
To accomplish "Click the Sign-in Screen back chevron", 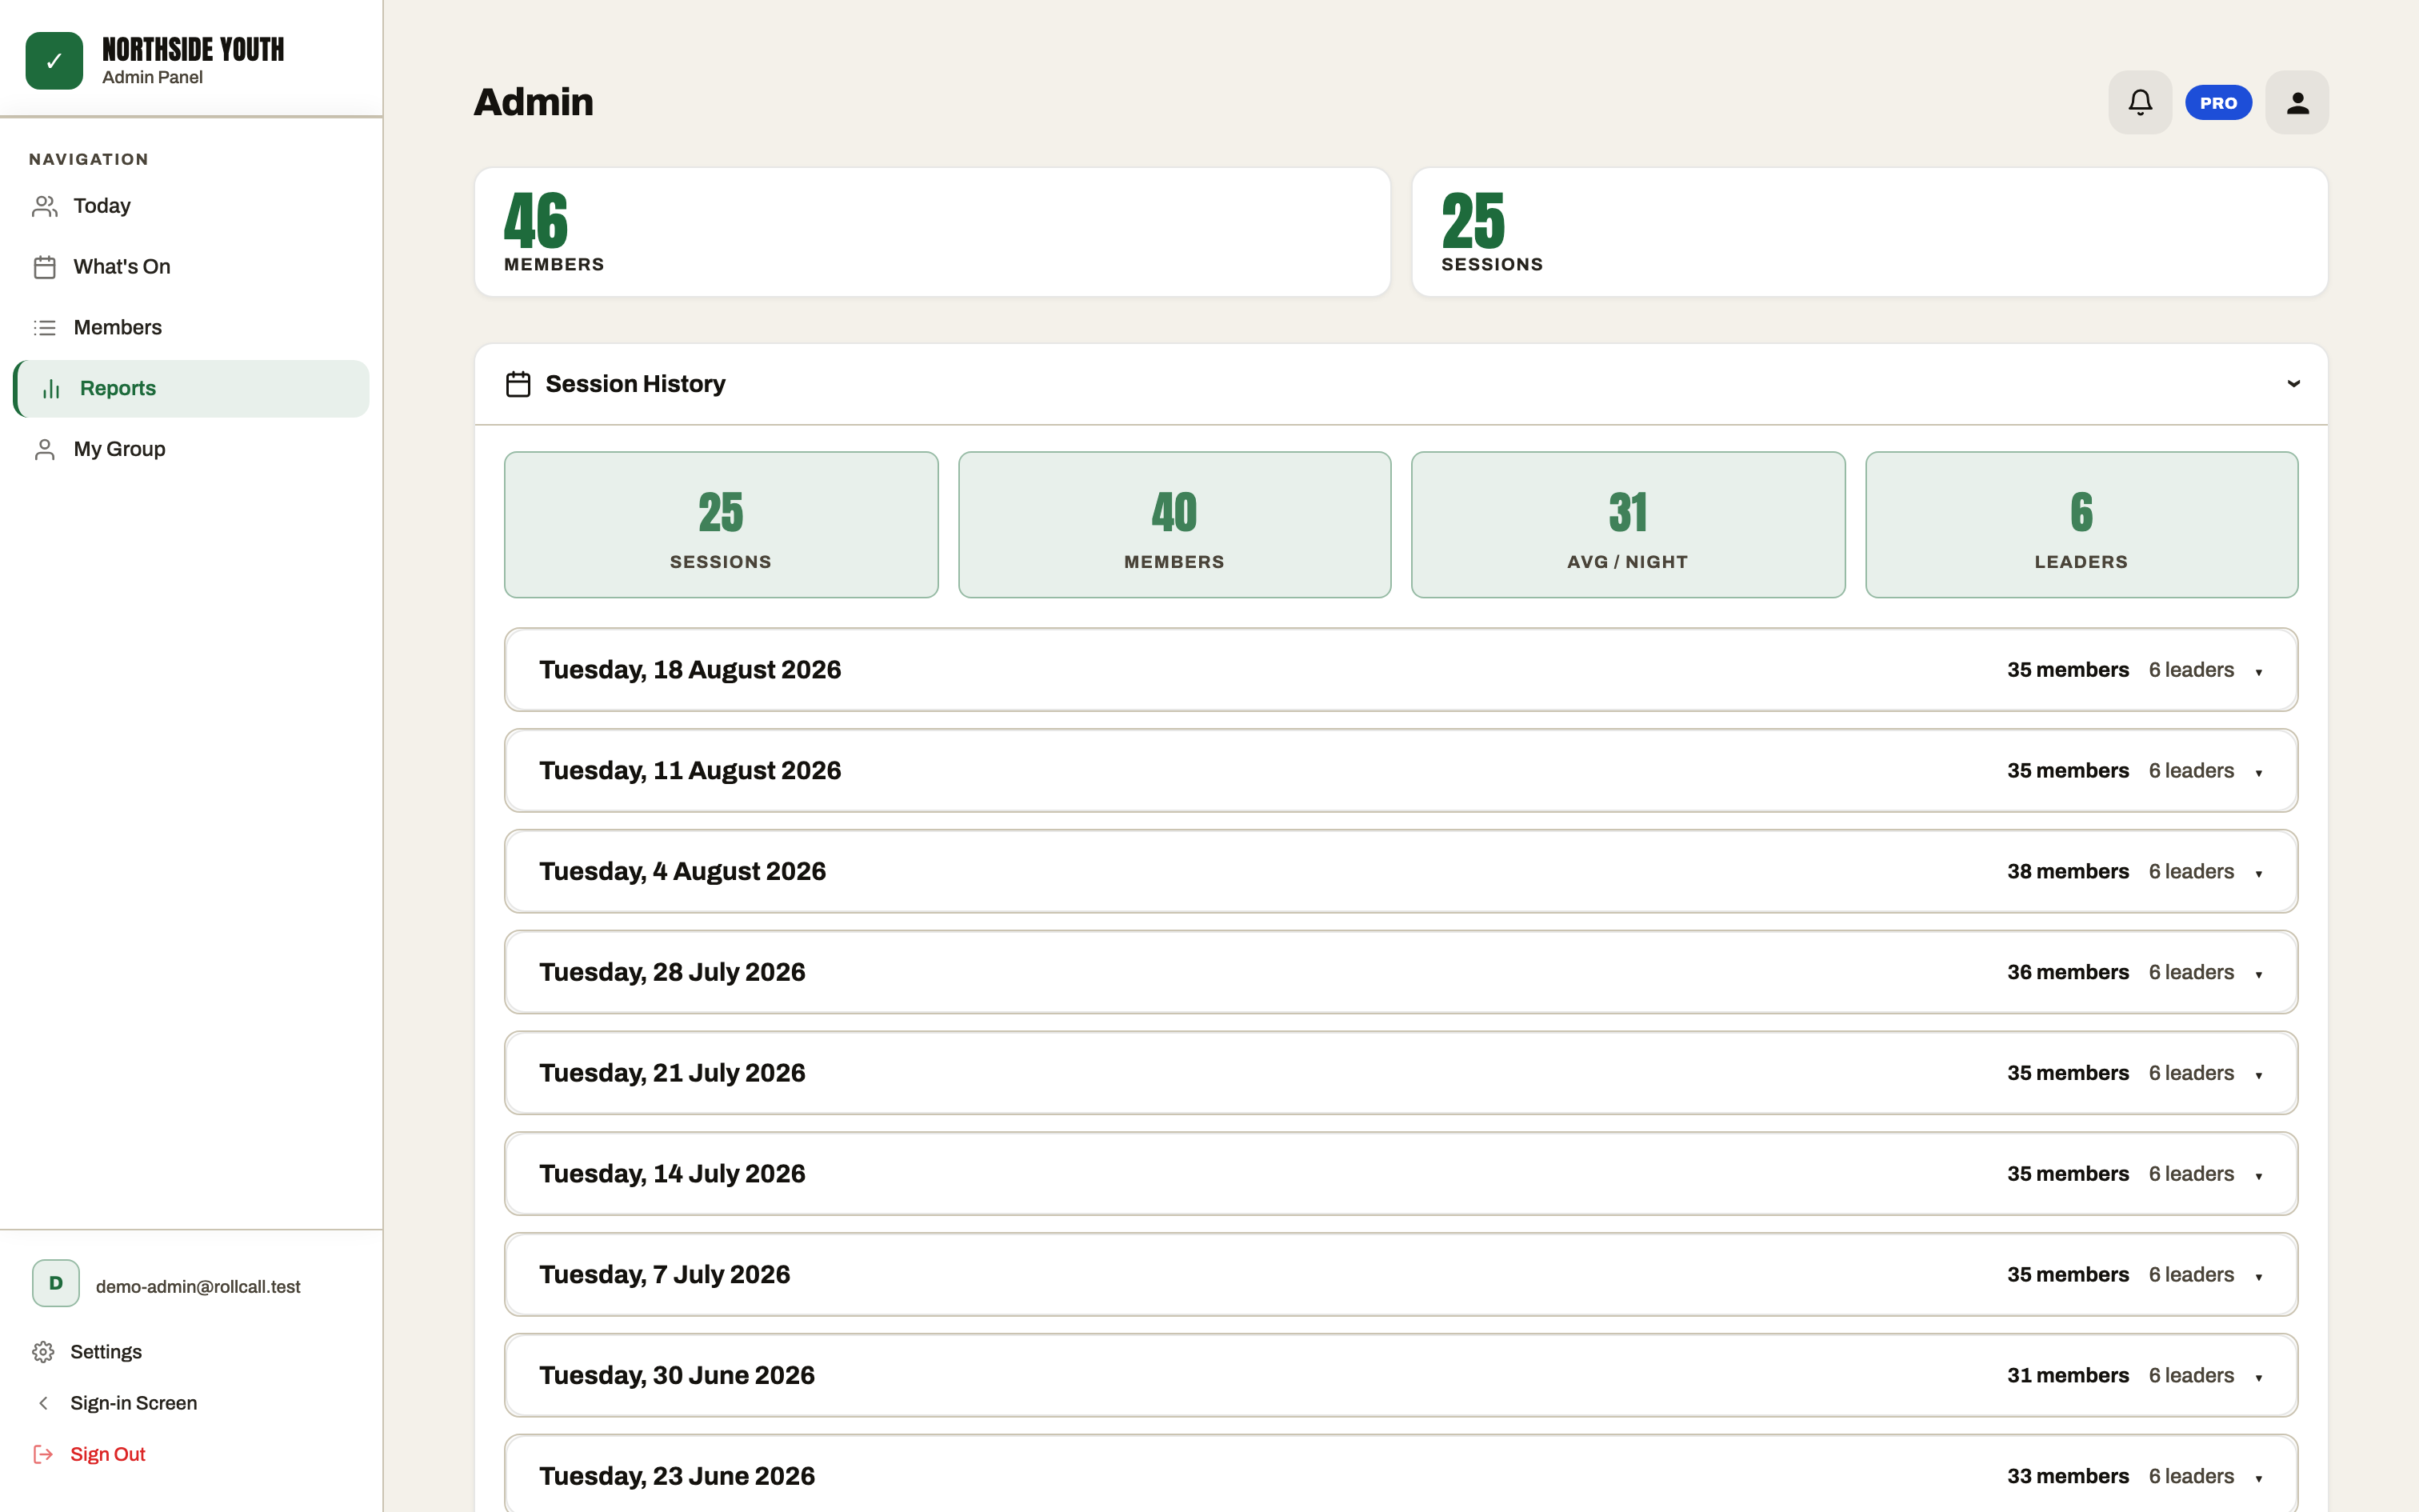I will pyautogui.click(x=43, y=1403).
